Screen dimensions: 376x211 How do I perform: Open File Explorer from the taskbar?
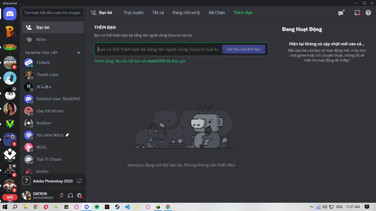click(x=25, y=207)
